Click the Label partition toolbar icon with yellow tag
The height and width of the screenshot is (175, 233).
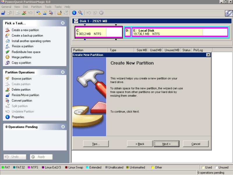click(38, 13)
